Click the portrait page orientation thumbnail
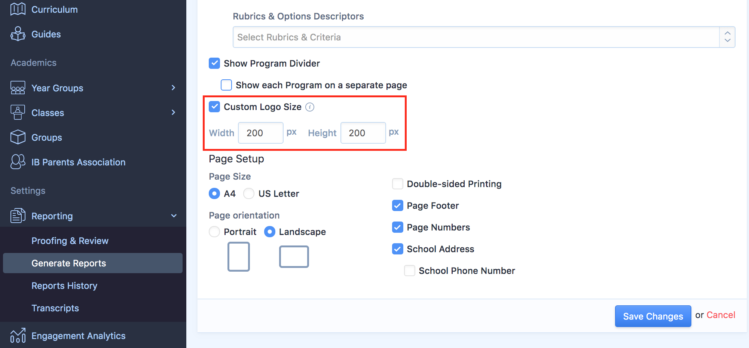This screenshot has height=348, width=749. click(238, 257)
